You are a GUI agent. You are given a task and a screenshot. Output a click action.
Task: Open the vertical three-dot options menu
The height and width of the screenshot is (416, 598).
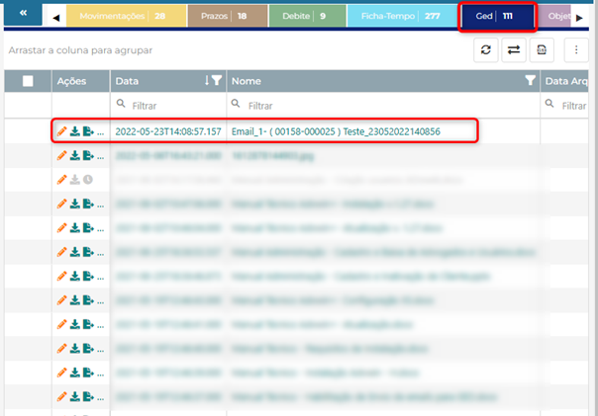coord(576,49)
